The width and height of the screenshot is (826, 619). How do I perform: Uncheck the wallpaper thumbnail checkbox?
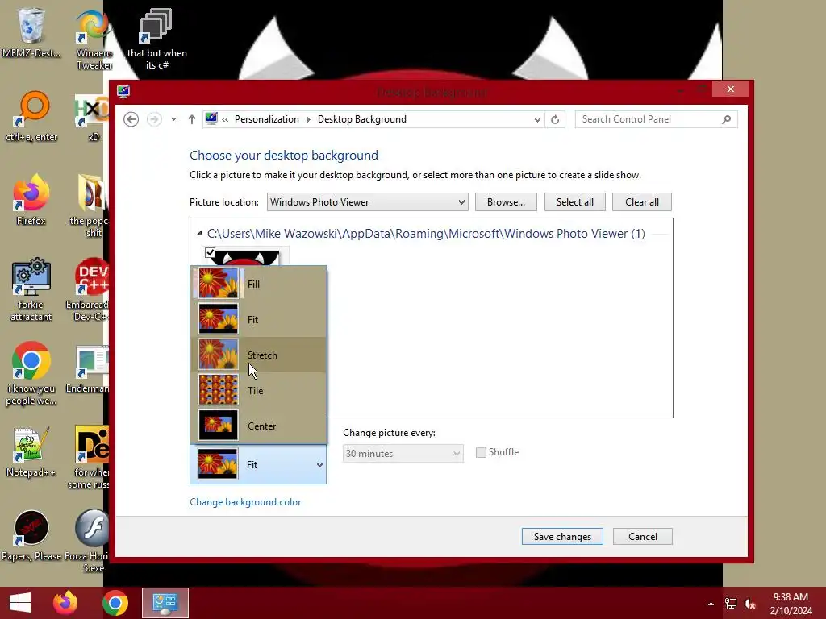[211, 253]
